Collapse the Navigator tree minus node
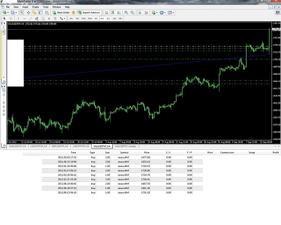This screenshot has width=281, height=225. tap(4, 95)
